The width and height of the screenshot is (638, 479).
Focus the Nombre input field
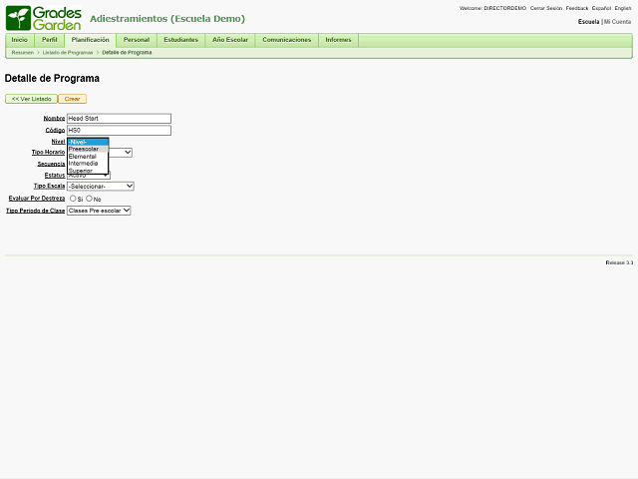[x=119, y=119]
